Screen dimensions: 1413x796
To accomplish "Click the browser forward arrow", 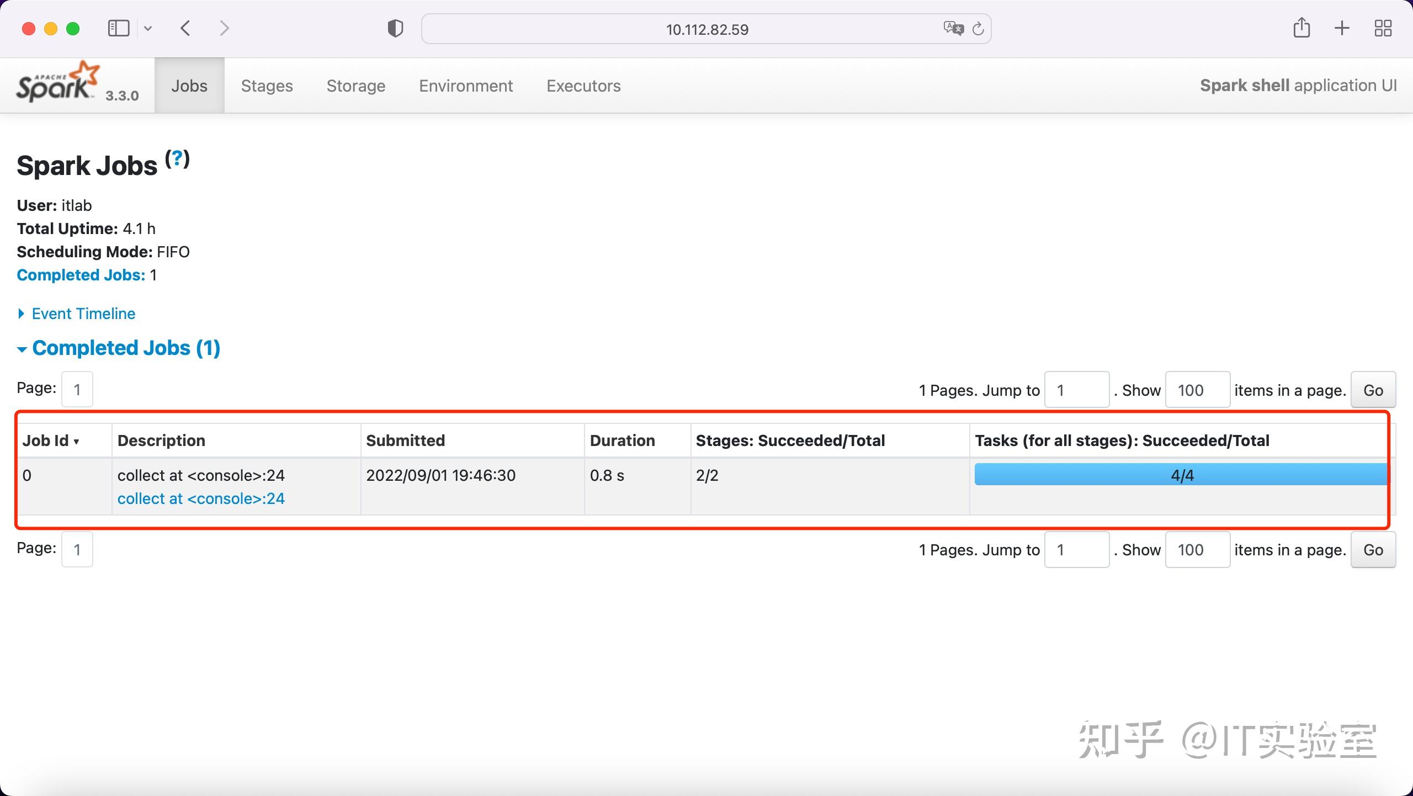I will (x=224, y=28).
